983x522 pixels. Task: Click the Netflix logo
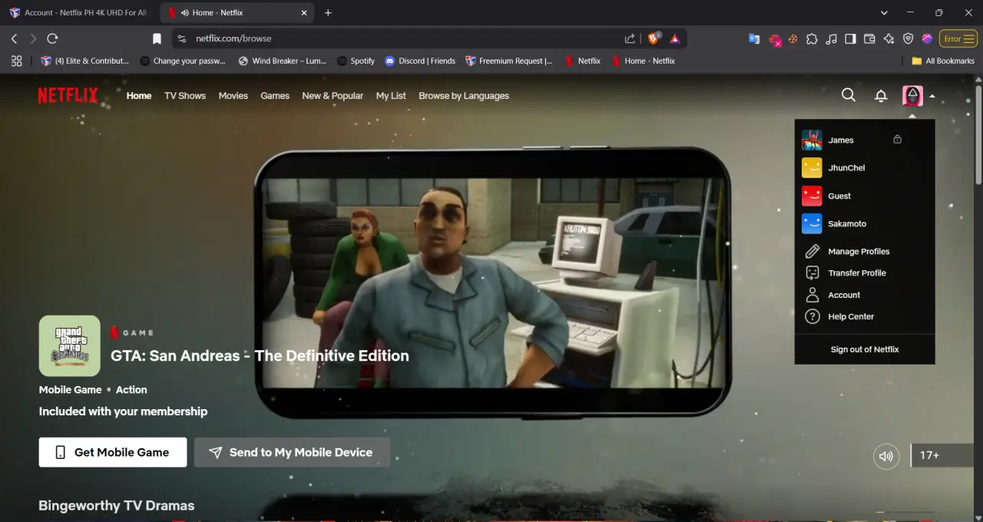[x=68, y=95]
